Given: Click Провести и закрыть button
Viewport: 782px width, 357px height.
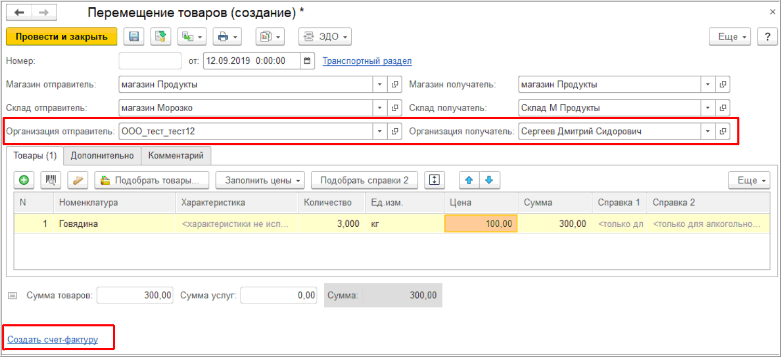Looking at the screenshot, I should 61,37.
